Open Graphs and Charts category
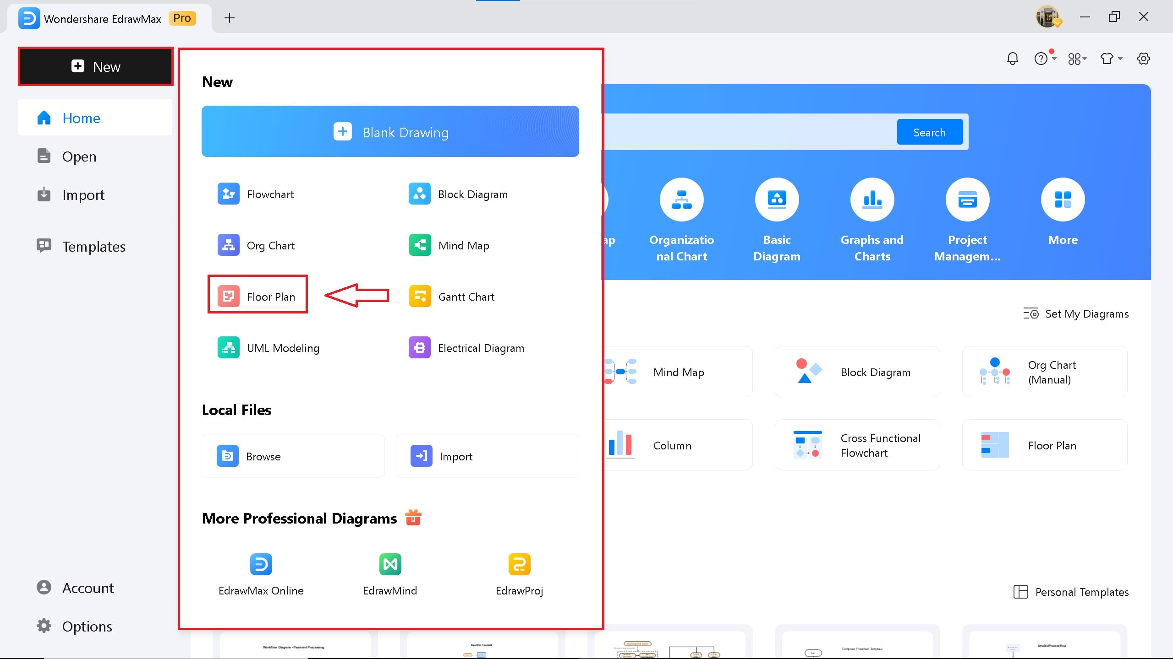Viewport: 1173px width, 659px height. [x=872, y=220]
